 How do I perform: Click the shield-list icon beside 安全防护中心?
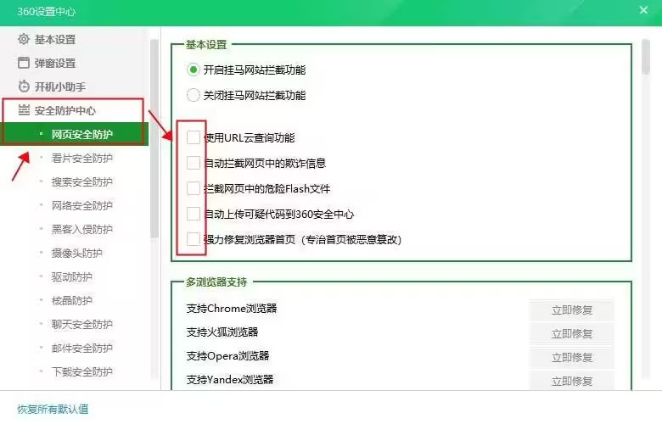pyautogui.click(x=24, y=110)
